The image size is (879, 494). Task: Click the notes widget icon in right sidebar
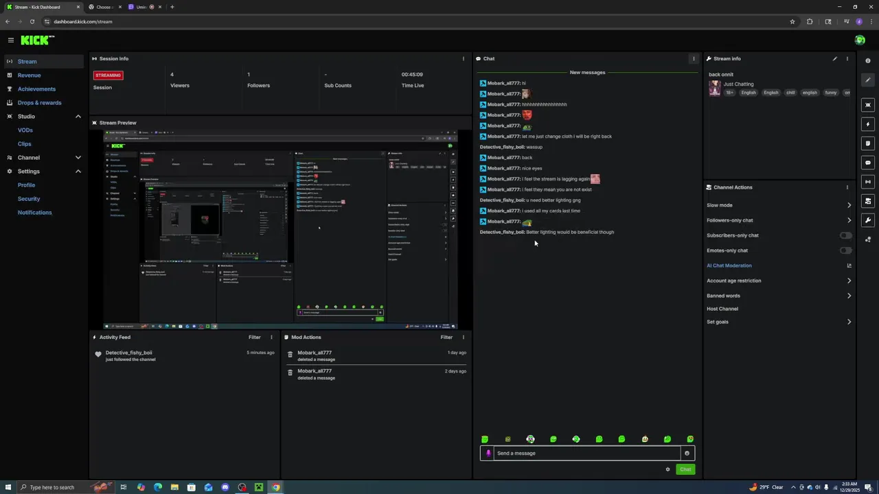pyautogui.click(x=868, y=143)
